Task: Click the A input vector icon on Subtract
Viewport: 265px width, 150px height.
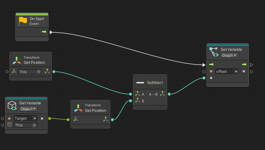Action: click(x=137, y=94)
